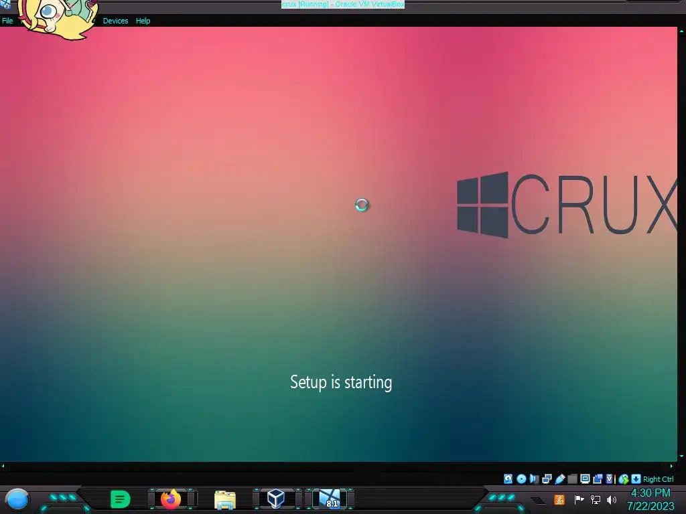Open the Help menu
Screen dimensions: 686x514
pos(143,21)
